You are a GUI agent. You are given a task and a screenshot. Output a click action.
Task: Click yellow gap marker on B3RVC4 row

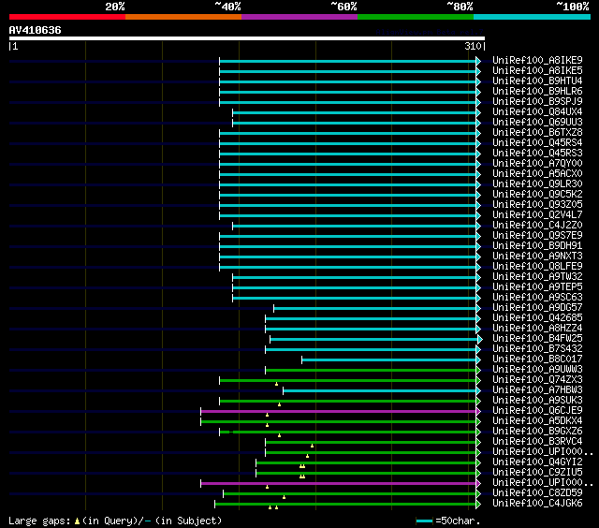(x=312, y=446)
